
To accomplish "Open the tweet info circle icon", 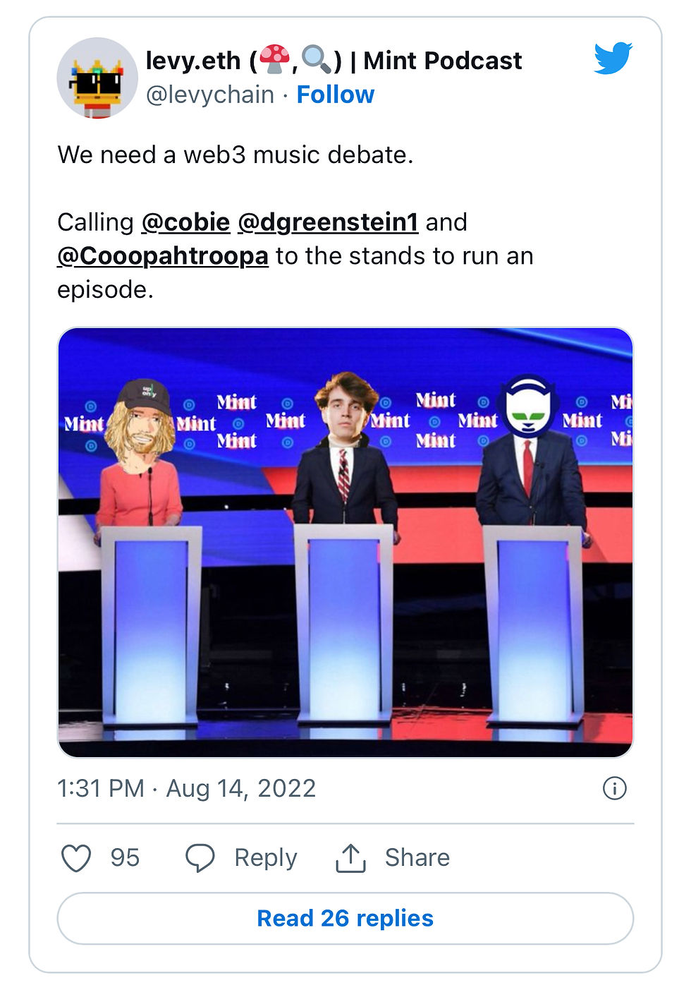I will (614, 788).
